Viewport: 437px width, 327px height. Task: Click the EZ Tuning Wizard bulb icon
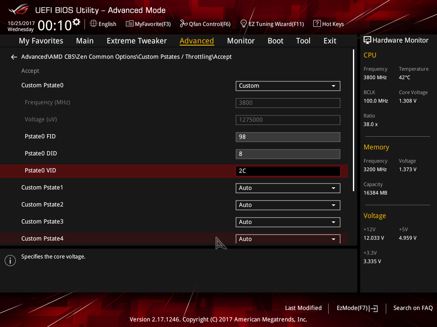tap(243, 24)
